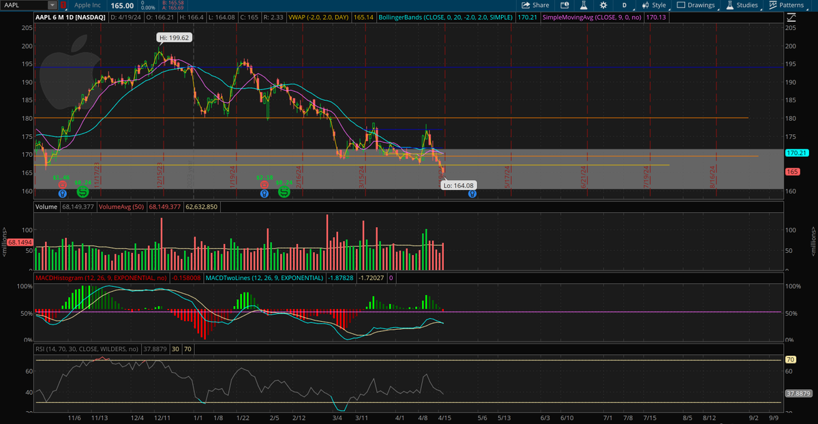Click the 4/15 date on time axis

click(x=444, y=417)
